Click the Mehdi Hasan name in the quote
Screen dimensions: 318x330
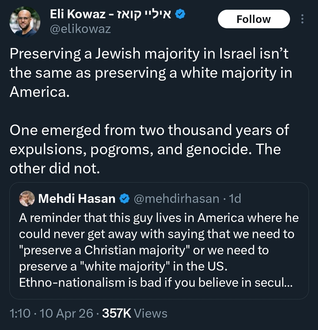coord(77,199)
